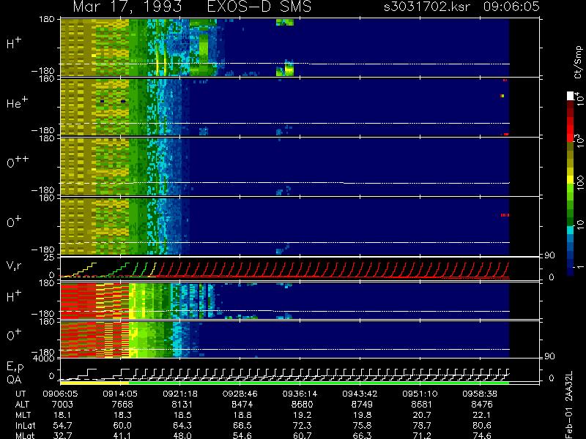
Task: Click the UT tick label "0951:10"
Action: click(x=420, y=394)
